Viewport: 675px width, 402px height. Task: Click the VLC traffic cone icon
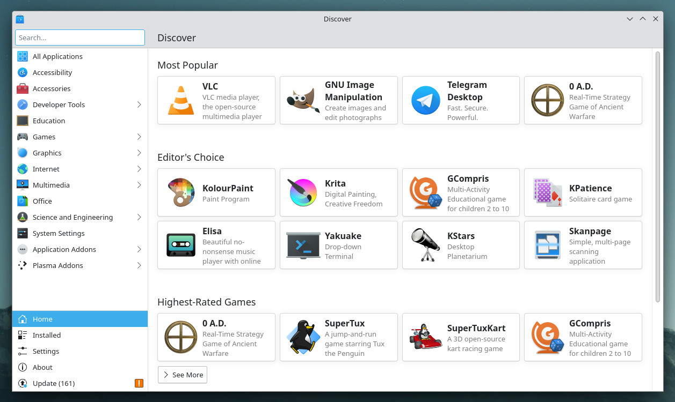pos(181,100)
